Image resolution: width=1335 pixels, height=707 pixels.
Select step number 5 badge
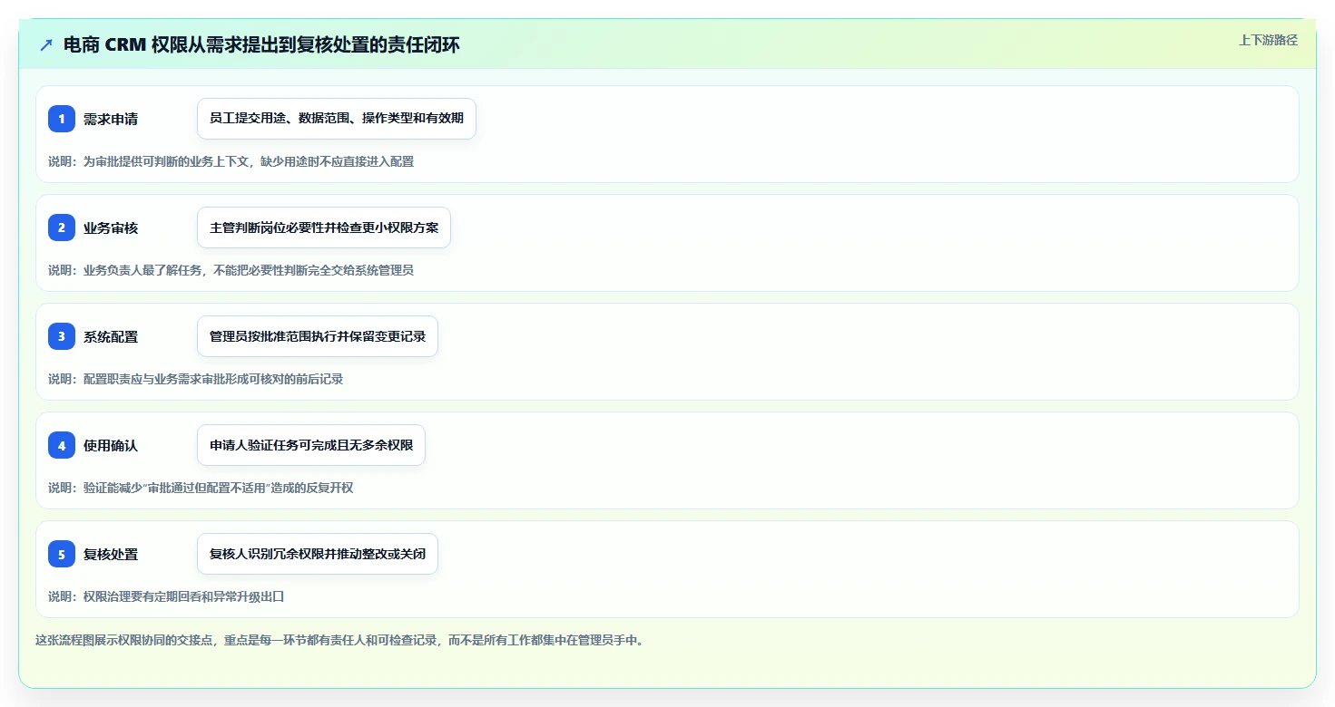(x=62, y=554)
